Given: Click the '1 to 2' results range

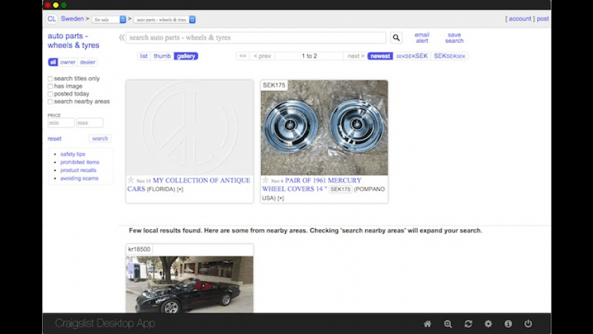Looking at the screenshot, I should 309,56.
